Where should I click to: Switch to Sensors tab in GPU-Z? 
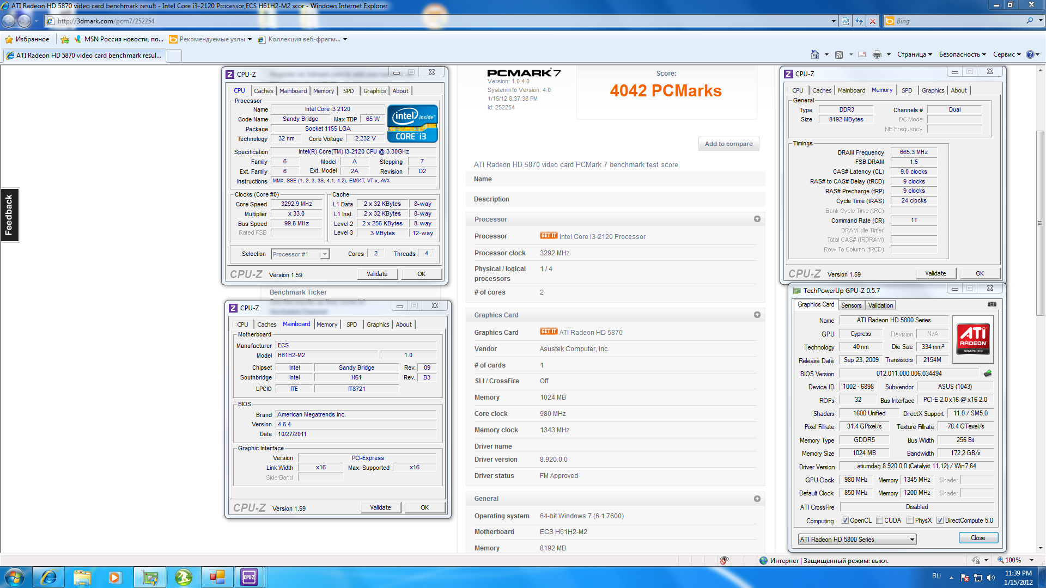[x=851, y=305]
